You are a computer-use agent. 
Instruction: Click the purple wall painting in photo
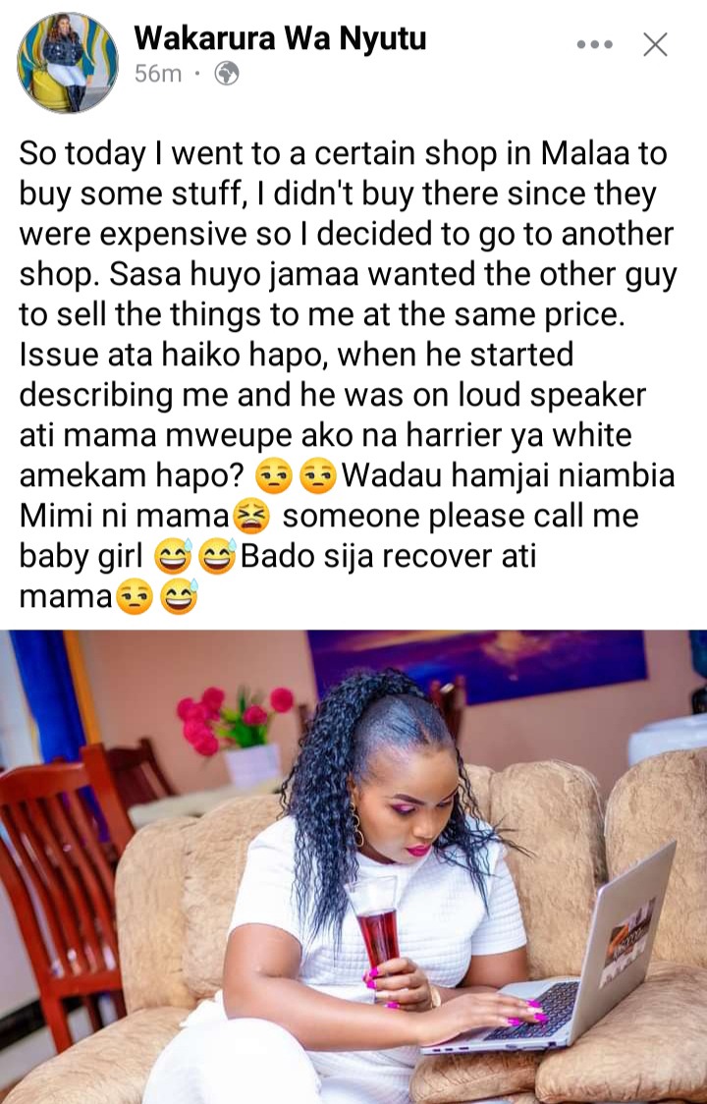coord(476,666)
